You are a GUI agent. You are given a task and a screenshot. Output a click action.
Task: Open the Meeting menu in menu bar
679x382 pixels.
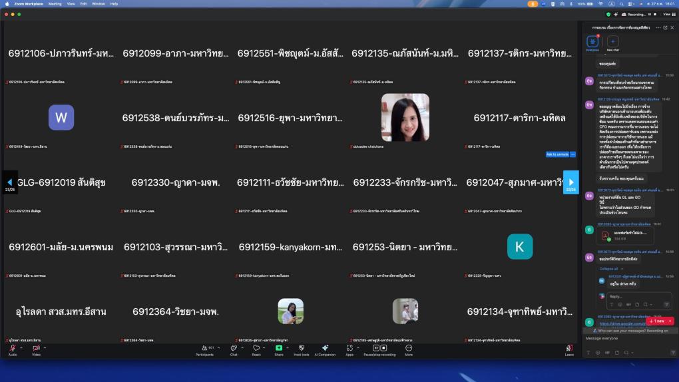(55, 3)
